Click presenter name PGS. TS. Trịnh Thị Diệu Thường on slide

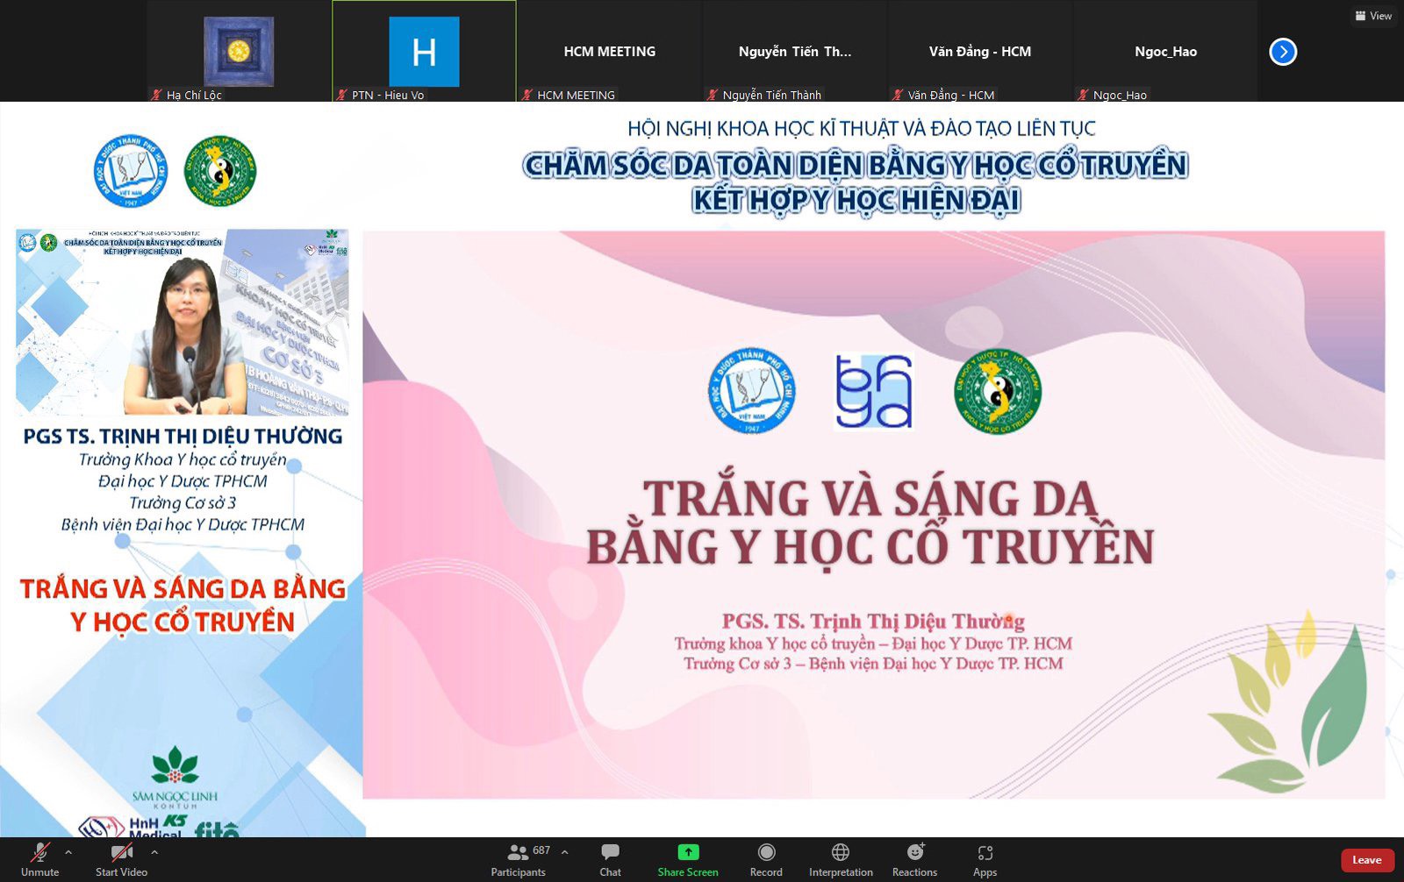[873, 622]
